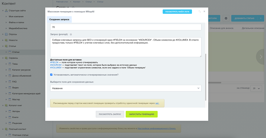Open the чат link in the recommendation note
This screenshot has width=266, height=138.
pos(157,103)
